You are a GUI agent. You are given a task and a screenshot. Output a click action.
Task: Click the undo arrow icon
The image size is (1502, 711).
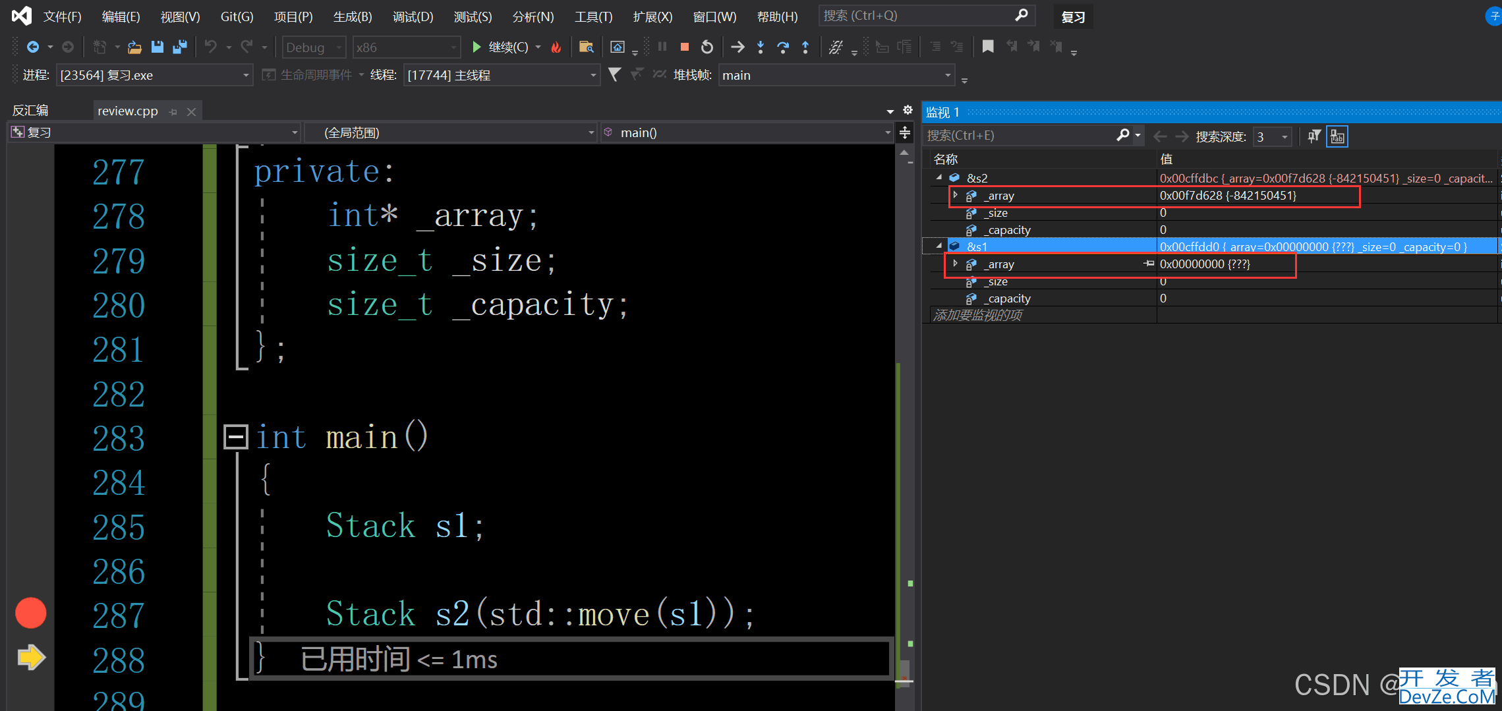point(211,47)
